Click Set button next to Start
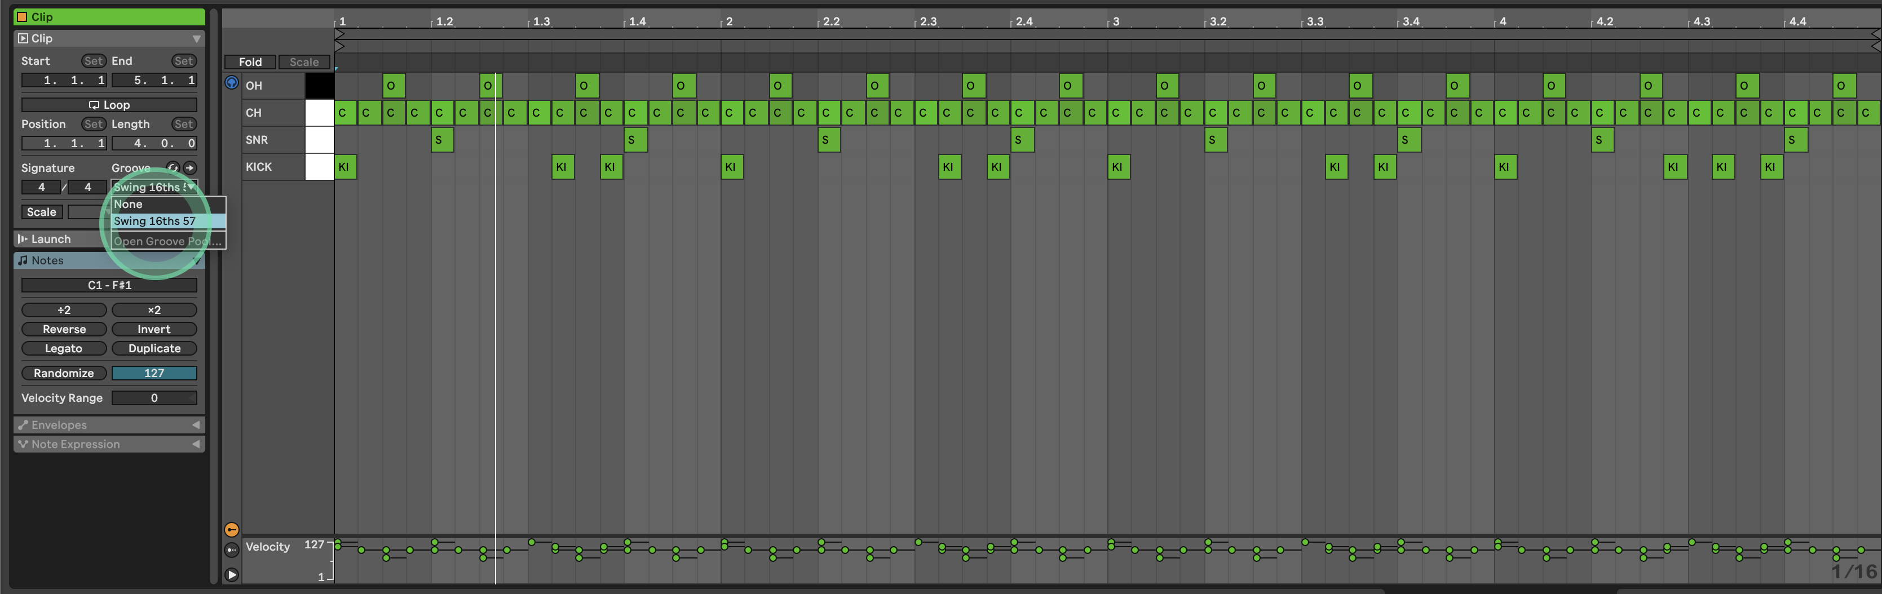Screen dimensions: 1882x594 (x=94, y=61)
